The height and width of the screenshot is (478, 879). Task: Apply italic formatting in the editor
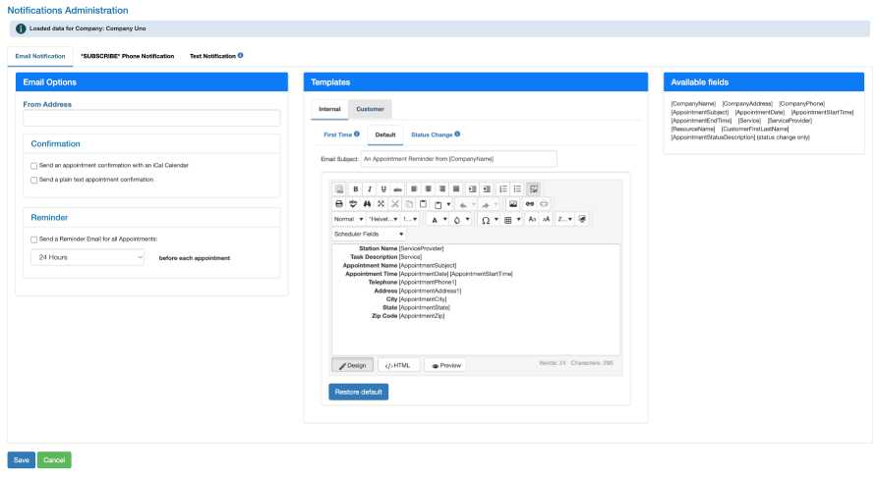tap(370, 188)
